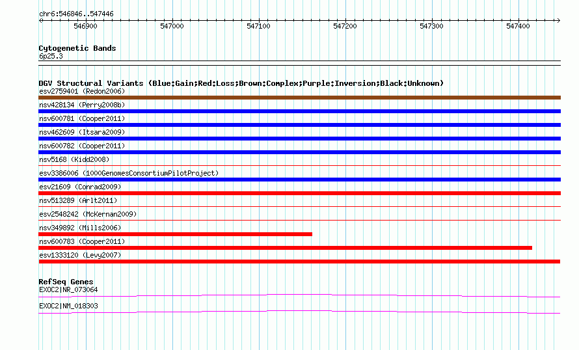
Task: Click the 547000 ruler position label
Action: [172, 26]
